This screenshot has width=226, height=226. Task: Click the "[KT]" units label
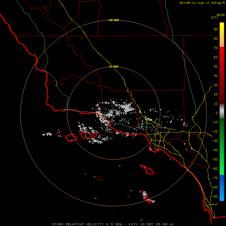(214, 17)
